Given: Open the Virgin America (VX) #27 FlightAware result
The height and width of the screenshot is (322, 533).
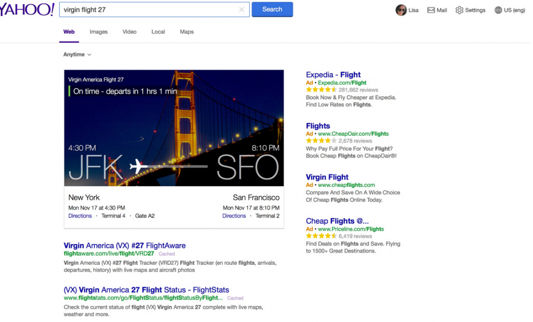Looking at the screenshot, I should point(124,246).
